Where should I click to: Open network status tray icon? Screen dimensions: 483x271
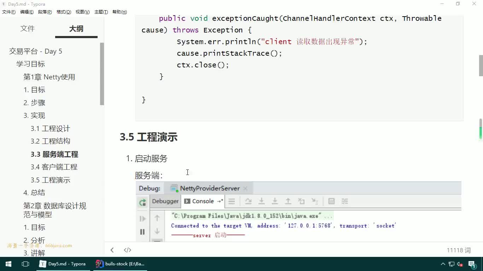(x=452, y=264)
